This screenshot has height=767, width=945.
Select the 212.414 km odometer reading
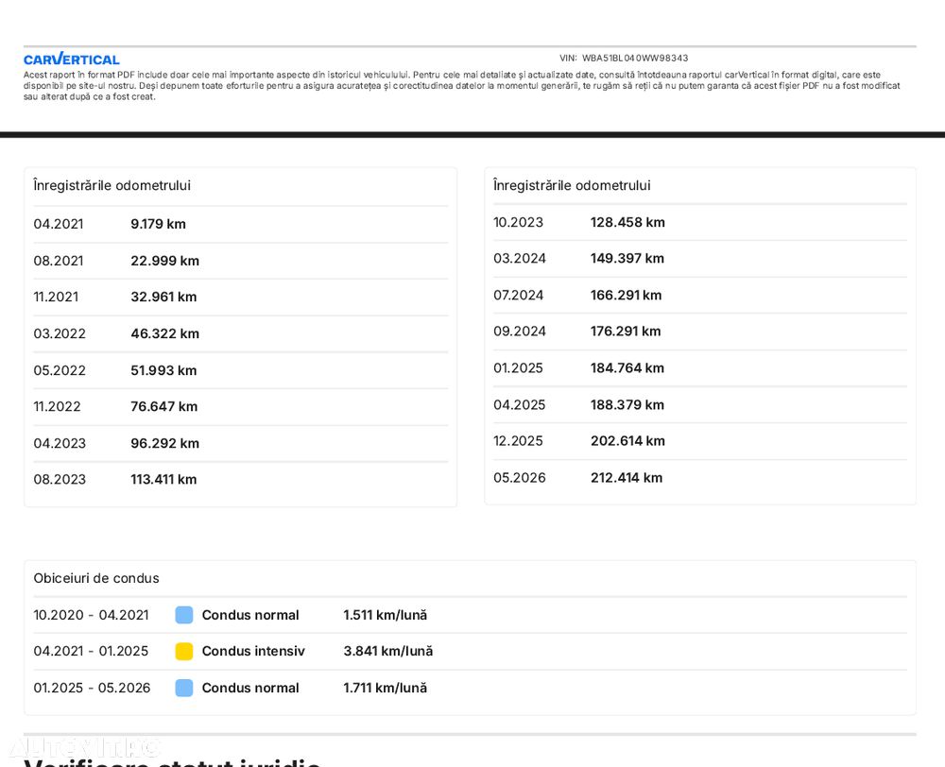click(627, 478)
